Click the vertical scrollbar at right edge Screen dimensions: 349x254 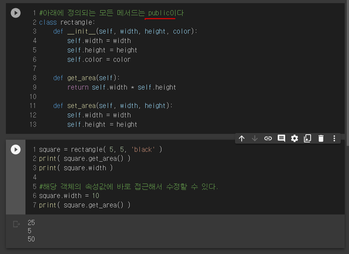click(348, 74)
